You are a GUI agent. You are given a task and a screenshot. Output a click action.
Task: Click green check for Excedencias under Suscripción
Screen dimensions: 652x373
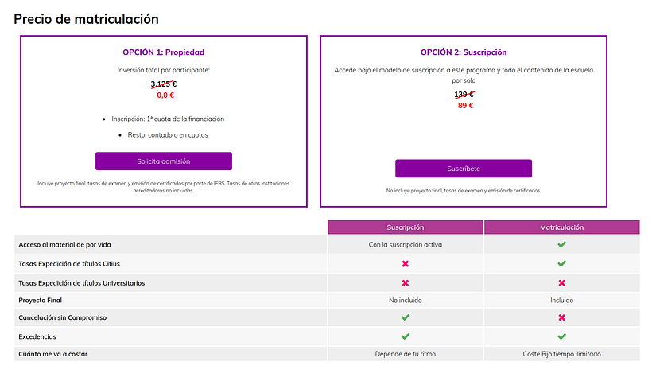point(405,336)
